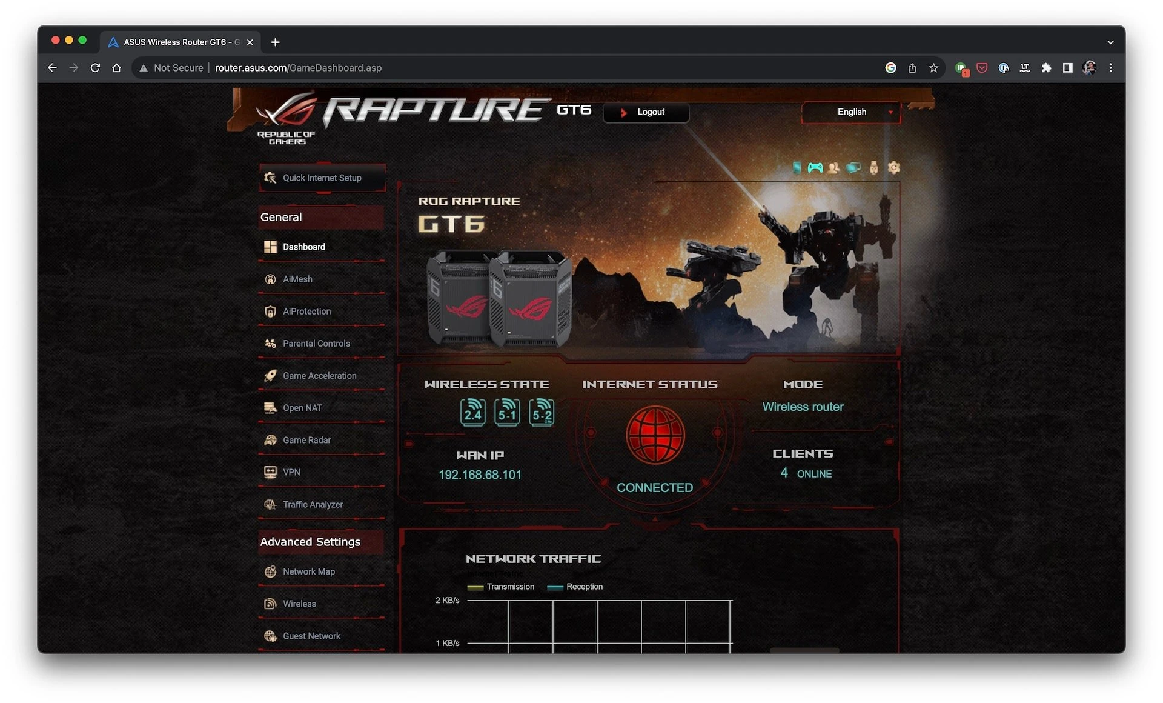Click the 2.4 GHz wireless band icon
The height and width of the screenshot is (703, 1163).
472,413
